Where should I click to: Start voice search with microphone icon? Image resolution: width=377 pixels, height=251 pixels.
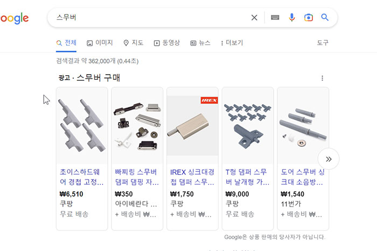(292, 18)
